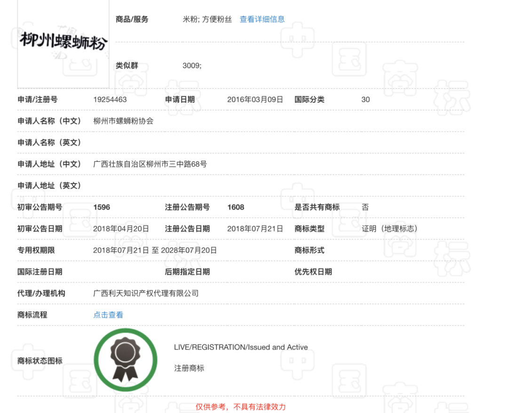This screenshot has height=413, width=508.
Task: Click the registration announcement date 2018年07月21日
Action: 255,229
